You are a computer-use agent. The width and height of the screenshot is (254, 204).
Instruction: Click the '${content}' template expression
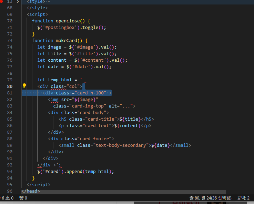128,126
